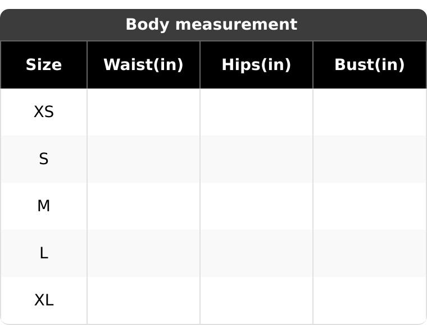Screen dimensions: 427x325
Task: Click the Body measurement table title
Action: pos(211,25)
